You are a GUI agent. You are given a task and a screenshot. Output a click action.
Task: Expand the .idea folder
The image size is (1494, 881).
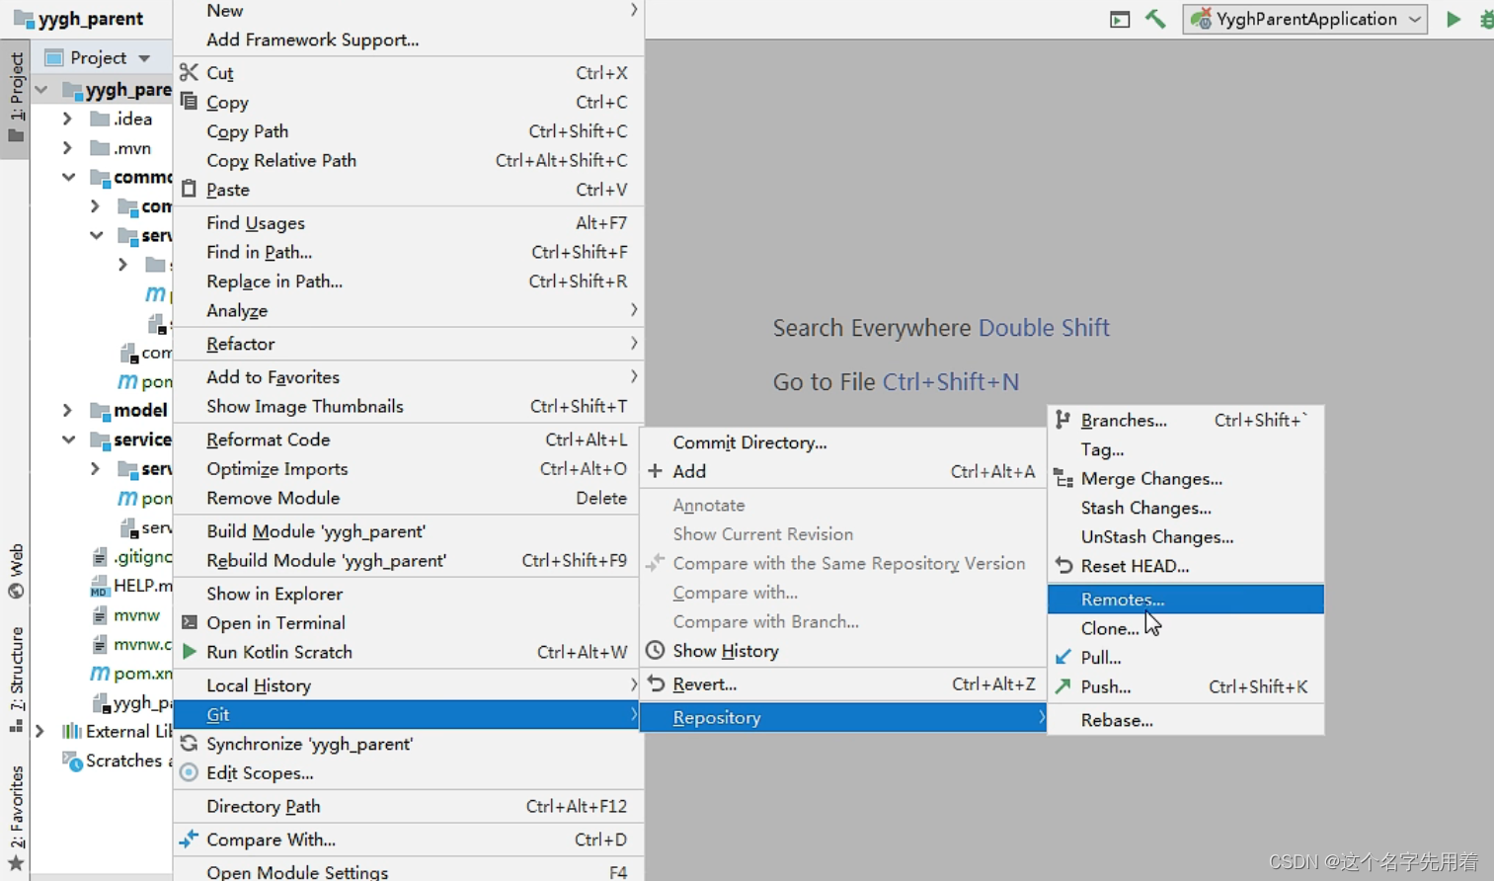[67, 119]
